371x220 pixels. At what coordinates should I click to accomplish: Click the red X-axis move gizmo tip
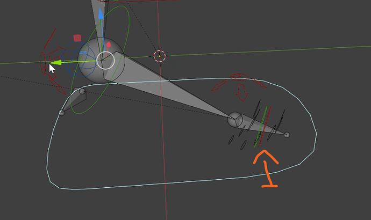pyautogui.click(x=109, y=45)
